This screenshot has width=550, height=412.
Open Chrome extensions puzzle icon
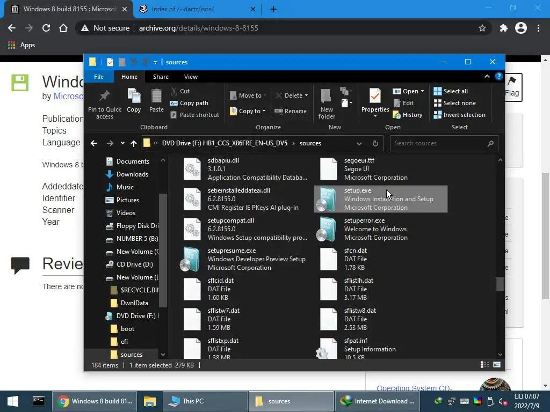pyautogui.click(x=504, y=28)
